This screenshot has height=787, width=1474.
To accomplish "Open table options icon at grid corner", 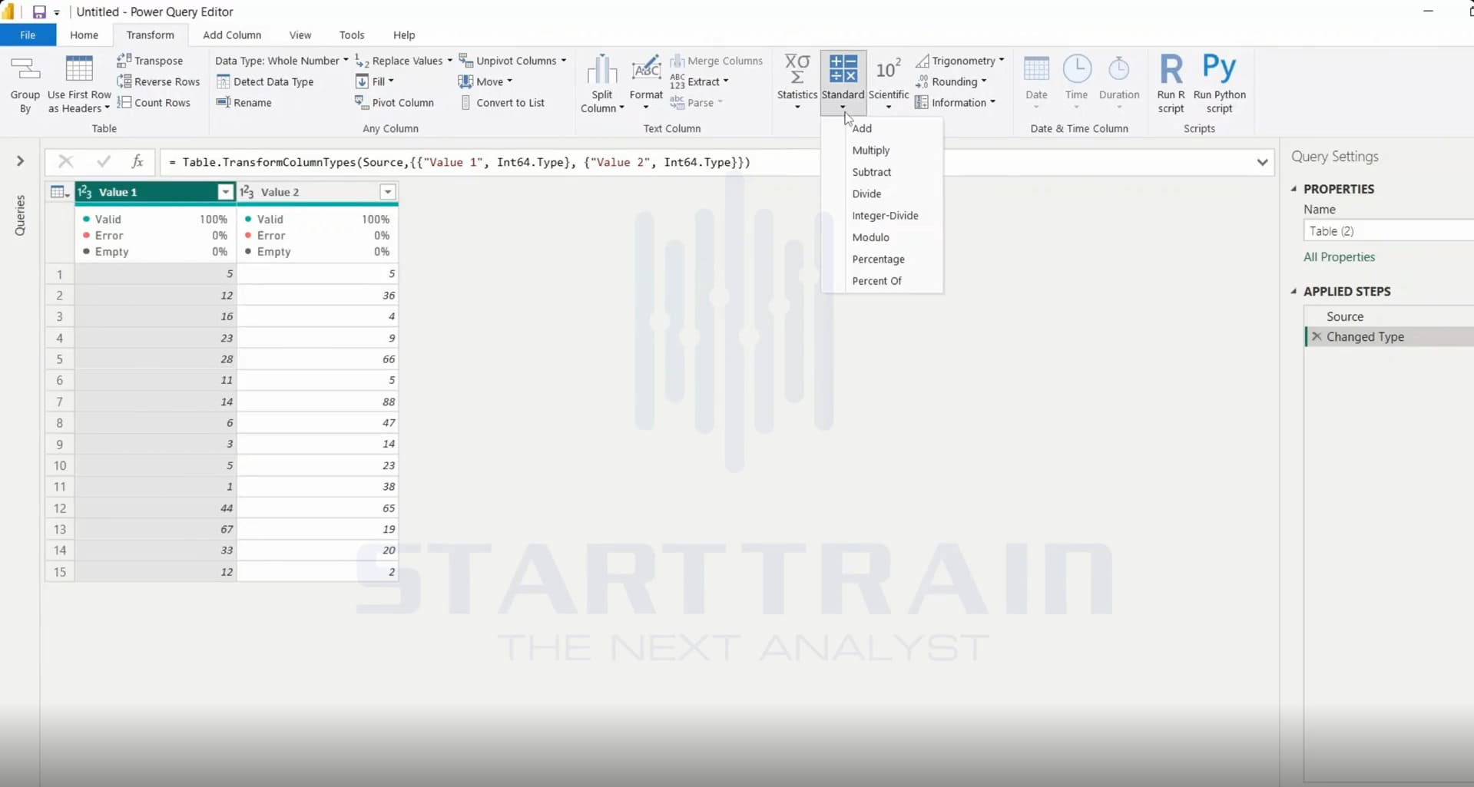I will [59, 192].
